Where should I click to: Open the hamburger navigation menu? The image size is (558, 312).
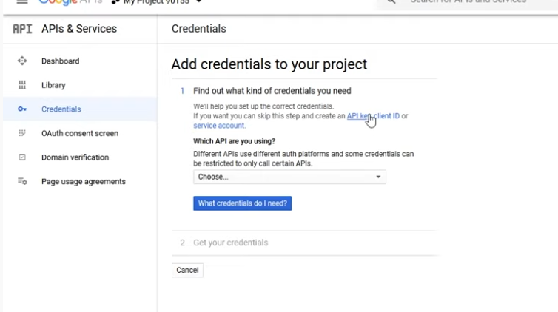tap(22, 2)
